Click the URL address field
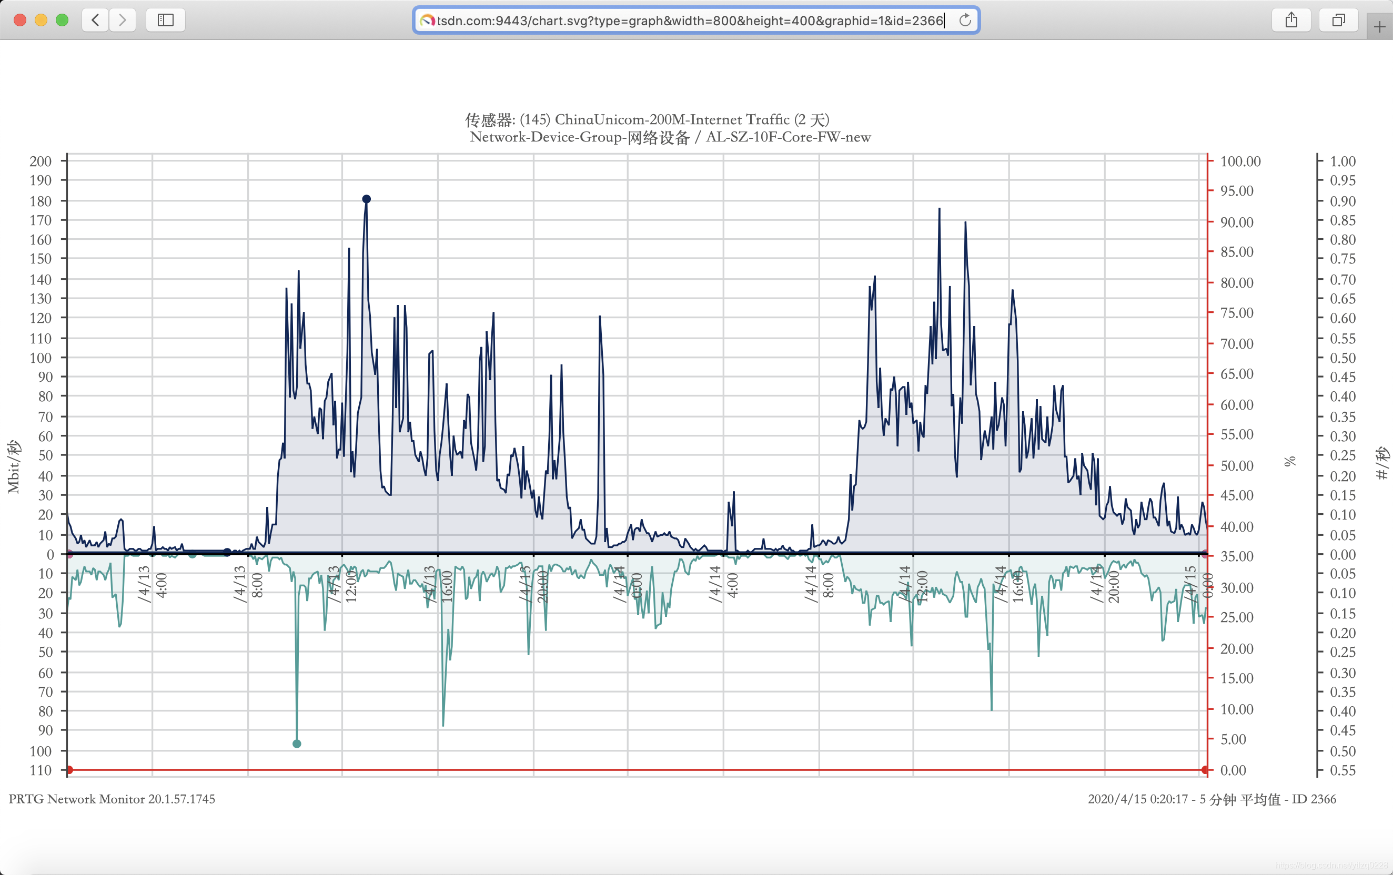Viewport: 1393px width, 875px height. [689, 21]
